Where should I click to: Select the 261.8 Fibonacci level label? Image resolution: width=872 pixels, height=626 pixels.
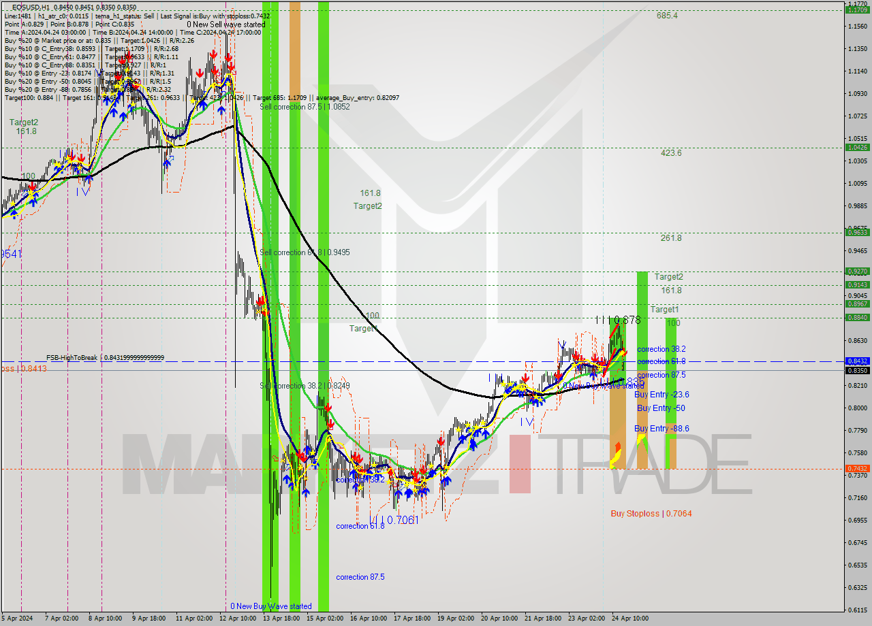pyautogui.click(x=671, y=238)
